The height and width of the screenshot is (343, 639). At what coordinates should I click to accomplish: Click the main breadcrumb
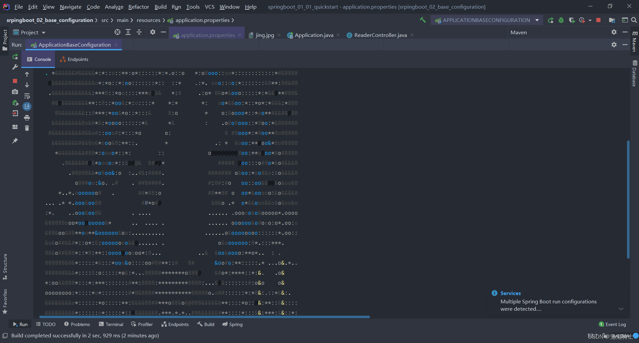pos(122,20)
